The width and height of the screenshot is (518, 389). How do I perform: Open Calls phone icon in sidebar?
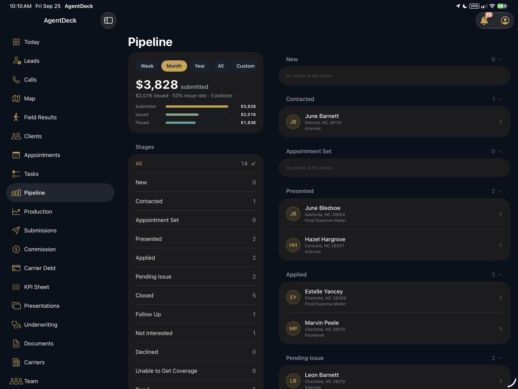point(16,80)
